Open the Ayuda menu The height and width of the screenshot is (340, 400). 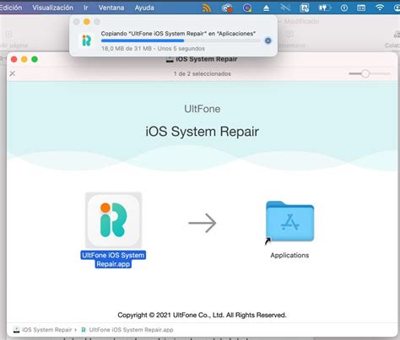click(x=144, y=8)
